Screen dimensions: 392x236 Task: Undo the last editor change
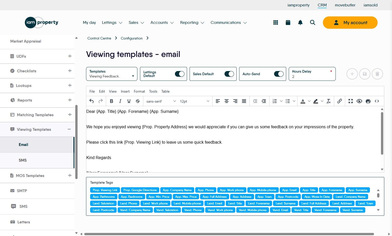[91, 101]
